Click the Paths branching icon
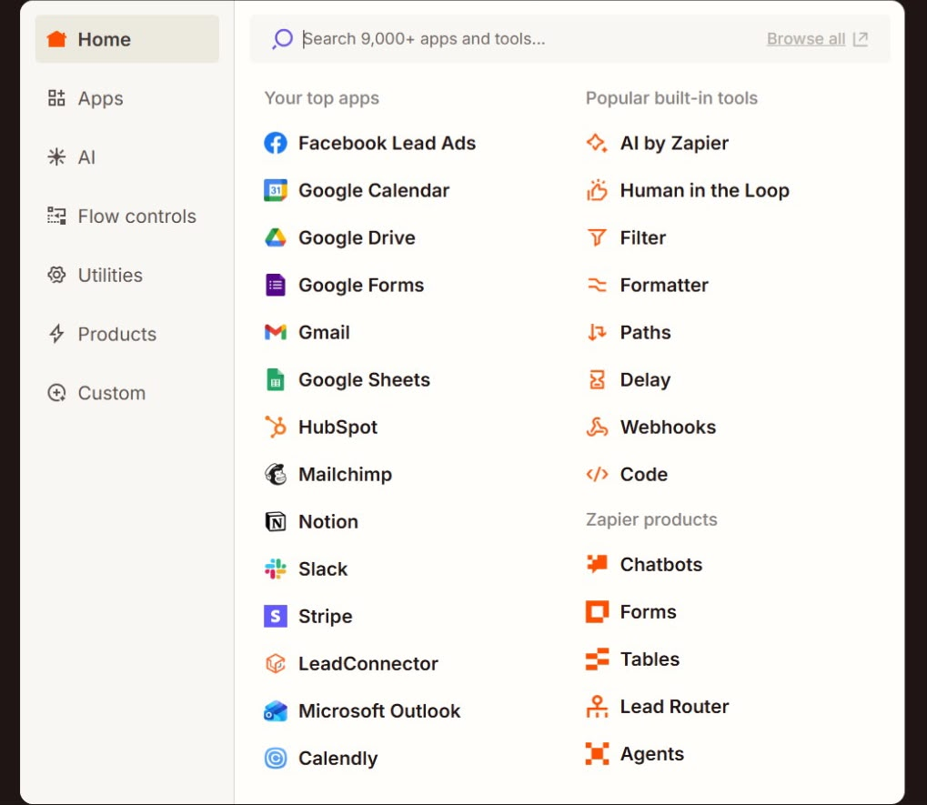This screenshot has height=805, width=927. point(597,332)
